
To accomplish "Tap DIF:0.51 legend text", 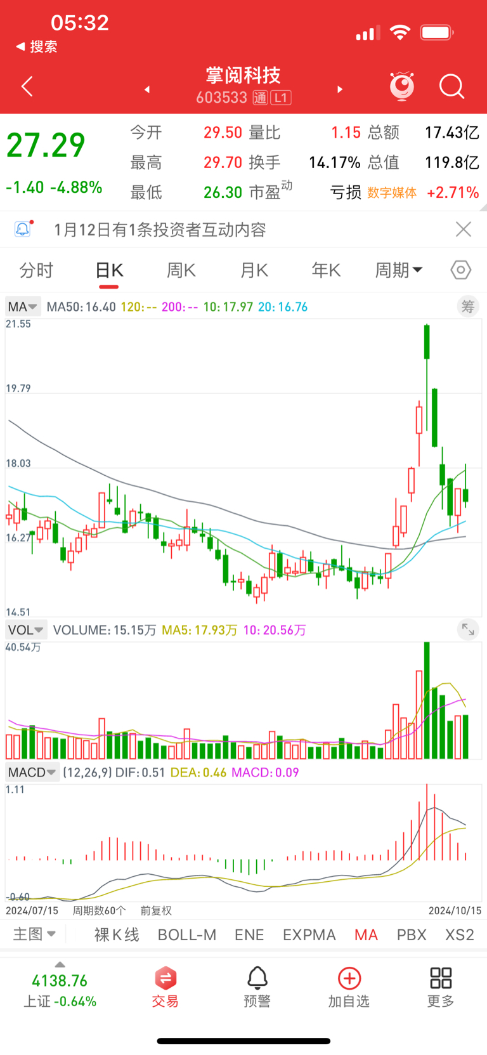I will click(140, 773).
